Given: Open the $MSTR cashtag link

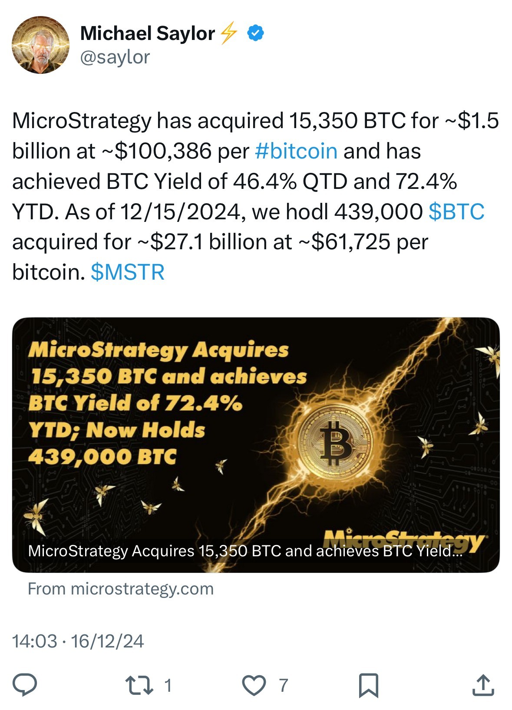Looking at the screenshot, I should click(128, 272).
